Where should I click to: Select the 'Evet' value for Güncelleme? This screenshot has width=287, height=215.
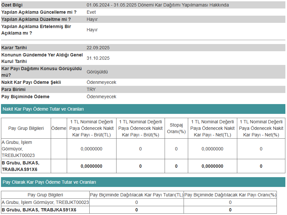click(91, 12)
